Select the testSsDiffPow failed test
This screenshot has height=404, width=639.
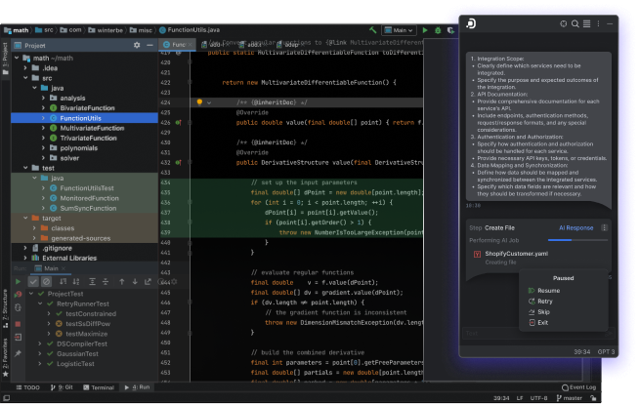[88, 324]
